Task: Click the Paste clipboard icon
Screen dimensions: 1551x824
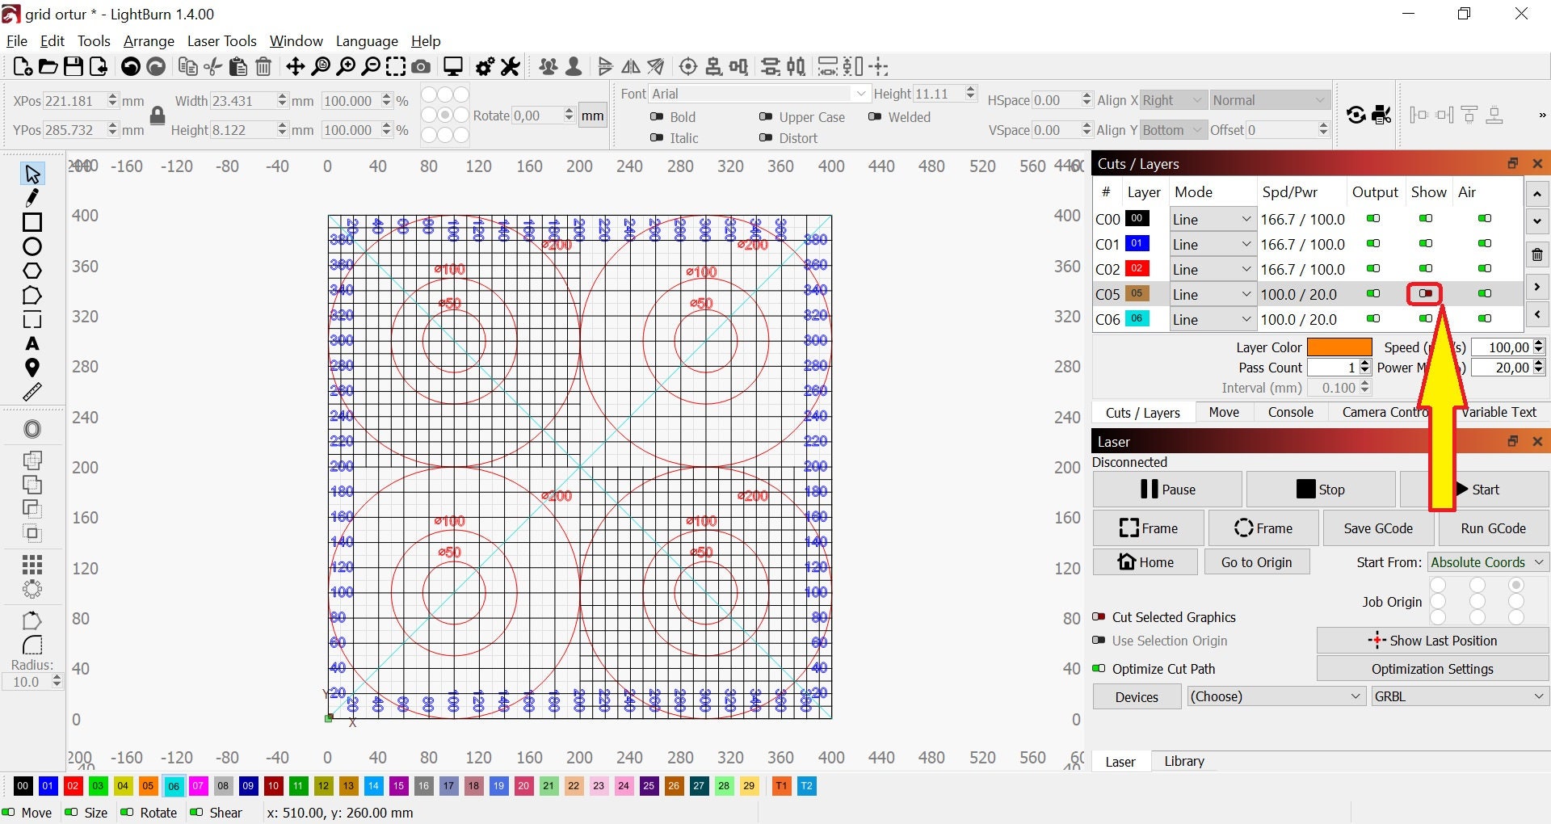Action: click(x=238, y=67)
